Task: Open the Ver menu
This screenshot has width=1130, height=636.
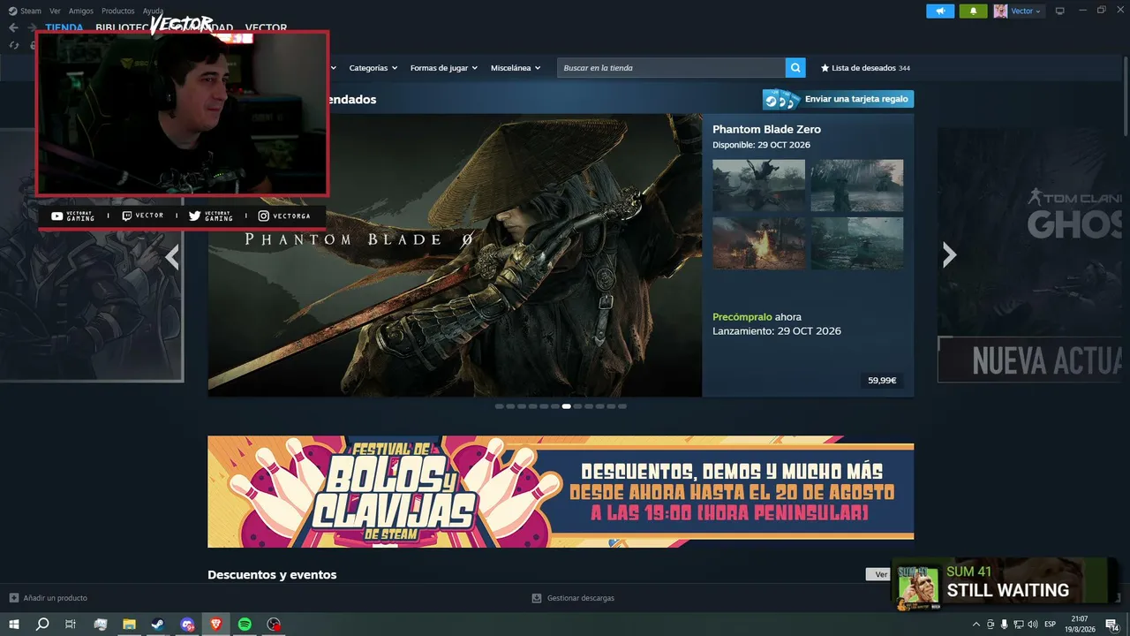Action: click(x=55, y=11)
